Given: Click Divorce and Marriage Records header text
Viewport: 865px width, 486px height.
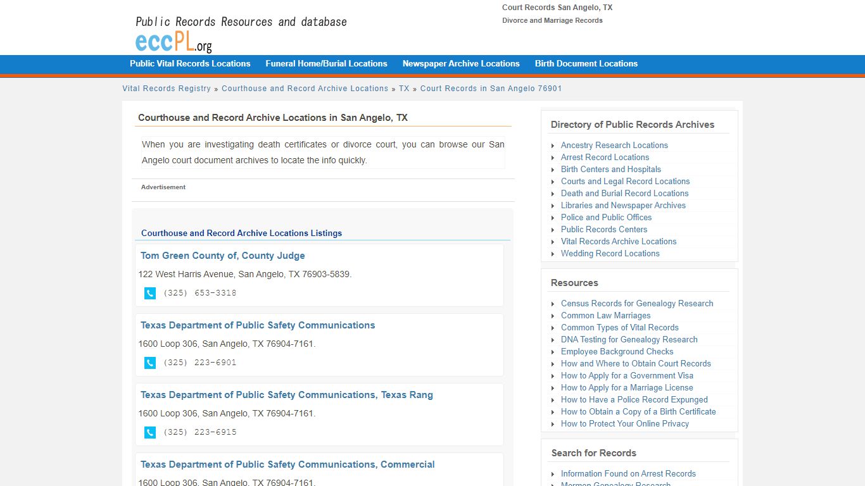Looking at the screenshot, I should coord(552,20).
